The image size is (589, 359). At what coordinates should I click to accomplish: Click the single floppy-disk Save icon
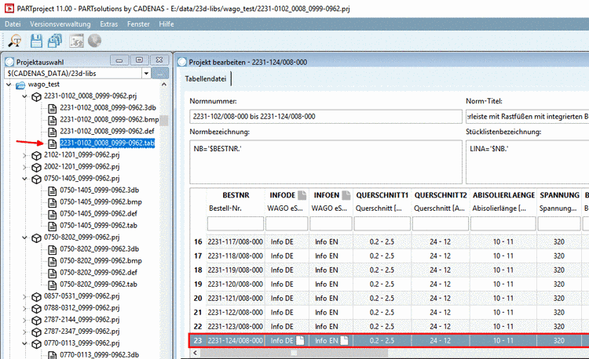pos(36,42)
